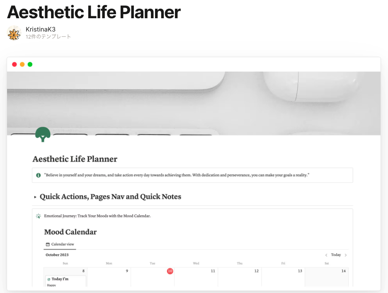Go to next month with right arrow
The width and height of the screenshot is (388, 293).
coord(346,255)
